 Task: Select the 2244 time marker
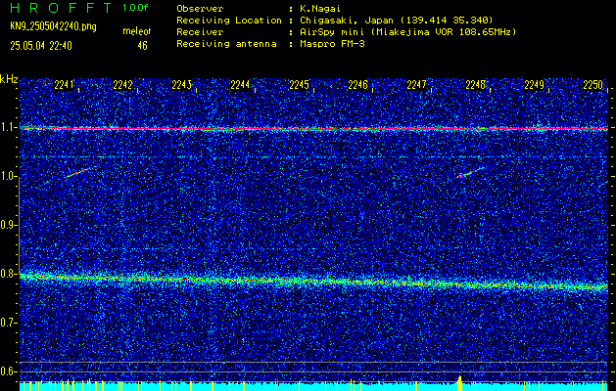point(240,85)
